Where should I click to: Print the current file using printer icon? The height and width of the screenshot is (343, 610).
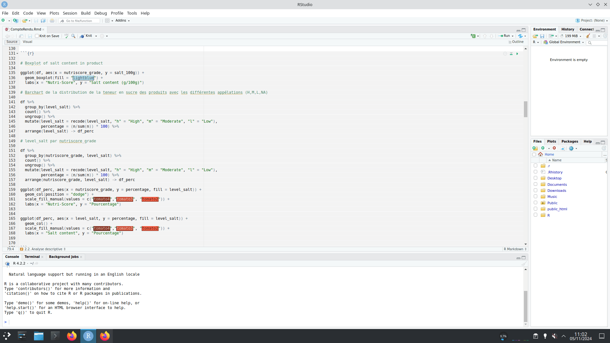coord(52,21)
